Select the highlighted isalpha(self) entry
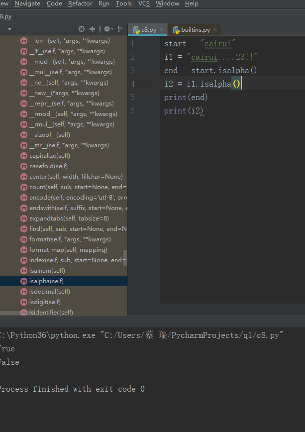The width and height of the screenshot is (305, 432). 64,281
